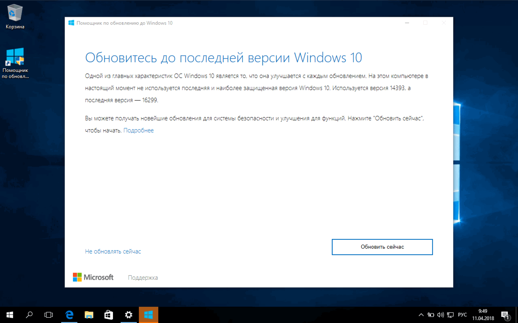Open Task View from the taskbar
The width and height of the screenshot is (518, 323).
pyautogui.click(x=49, y=315)
